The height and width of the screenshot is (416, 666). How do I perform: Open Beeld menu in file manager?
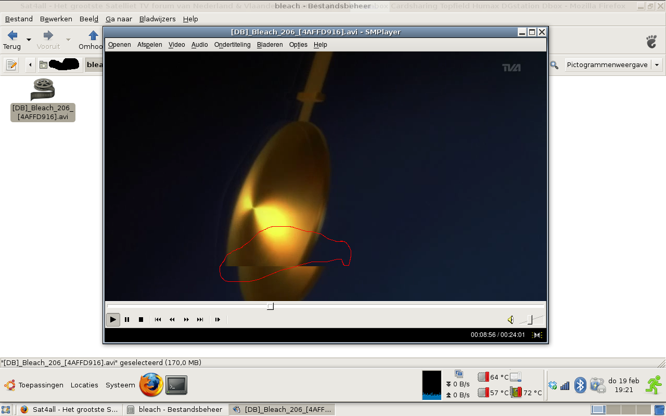coord(89,19)
